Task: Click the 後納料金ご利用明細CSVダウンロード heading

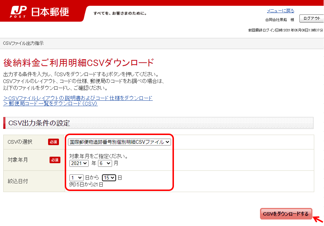Action: point(79,63)
